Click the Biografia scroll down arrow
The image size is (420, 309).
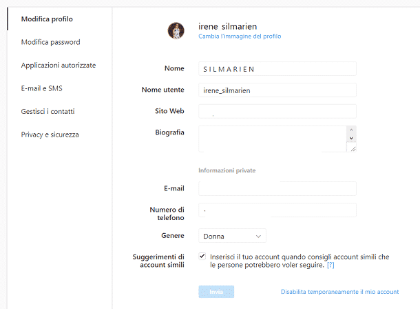pyautogui.click(x=351, y=138)
